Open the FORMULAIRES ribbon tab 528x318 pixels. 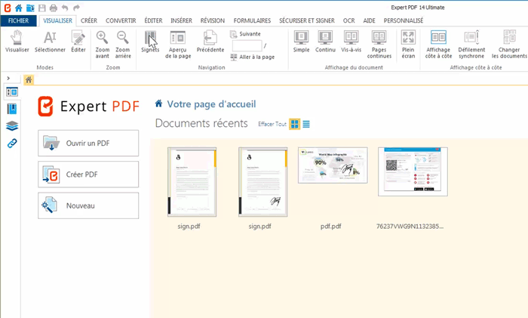point(252,20)
